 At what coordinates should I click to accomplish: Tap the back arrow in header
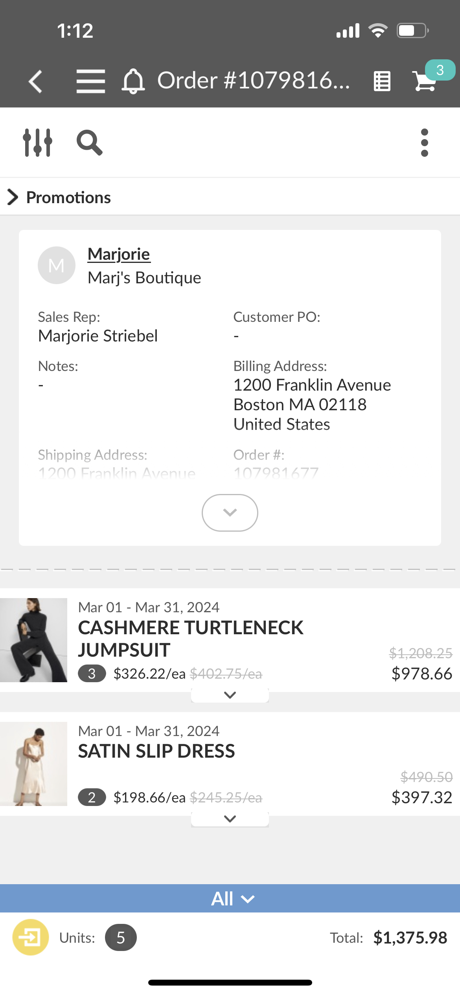(x=35, y=82)
